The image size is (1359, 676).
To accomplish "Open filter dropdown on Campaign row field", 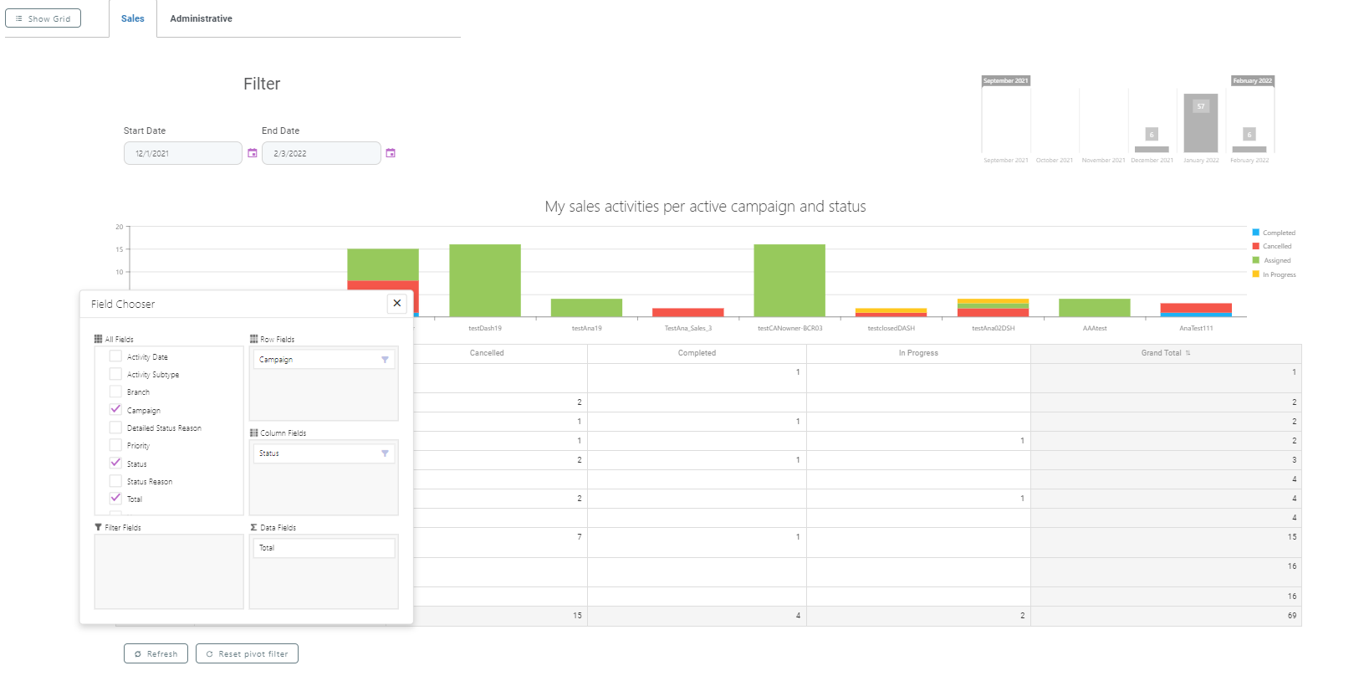I will pyautogui.click(x=385, y=360).
